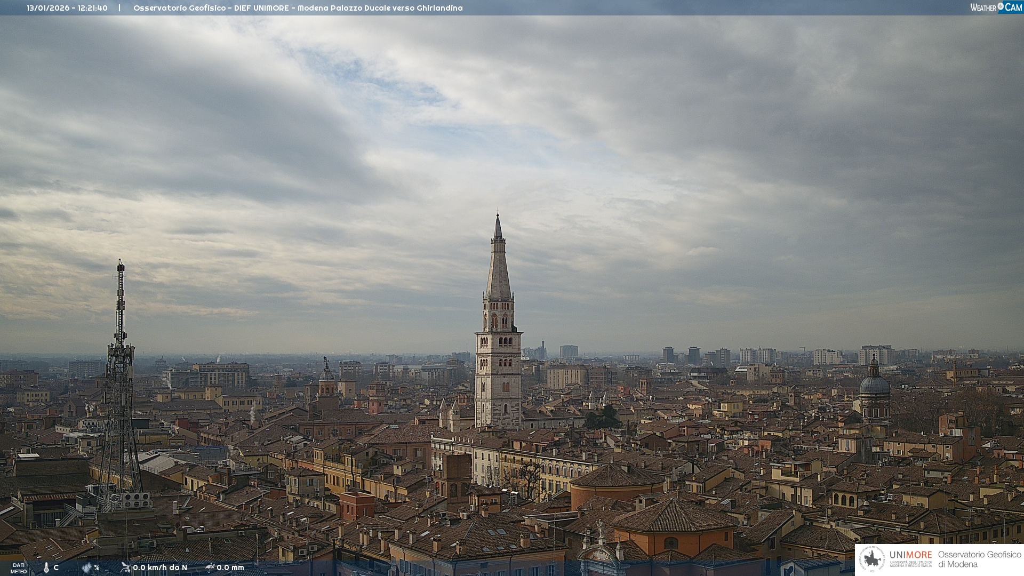1024x576 pixels.
Task: Click the DATI METEO label
Action: pyautogui.click(x=19, y=568)
